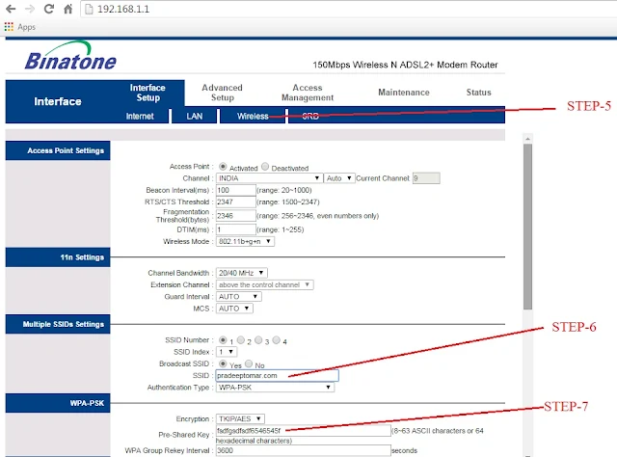617x457 pixels.
Task: Click the Beacon Interval field
Action: click(235, 190)
